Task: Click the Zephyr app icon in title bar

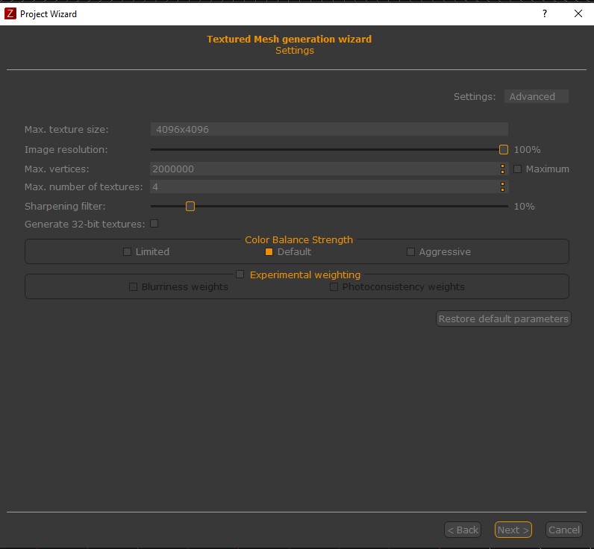Action: pyautogui.click(x=10, y=13)
